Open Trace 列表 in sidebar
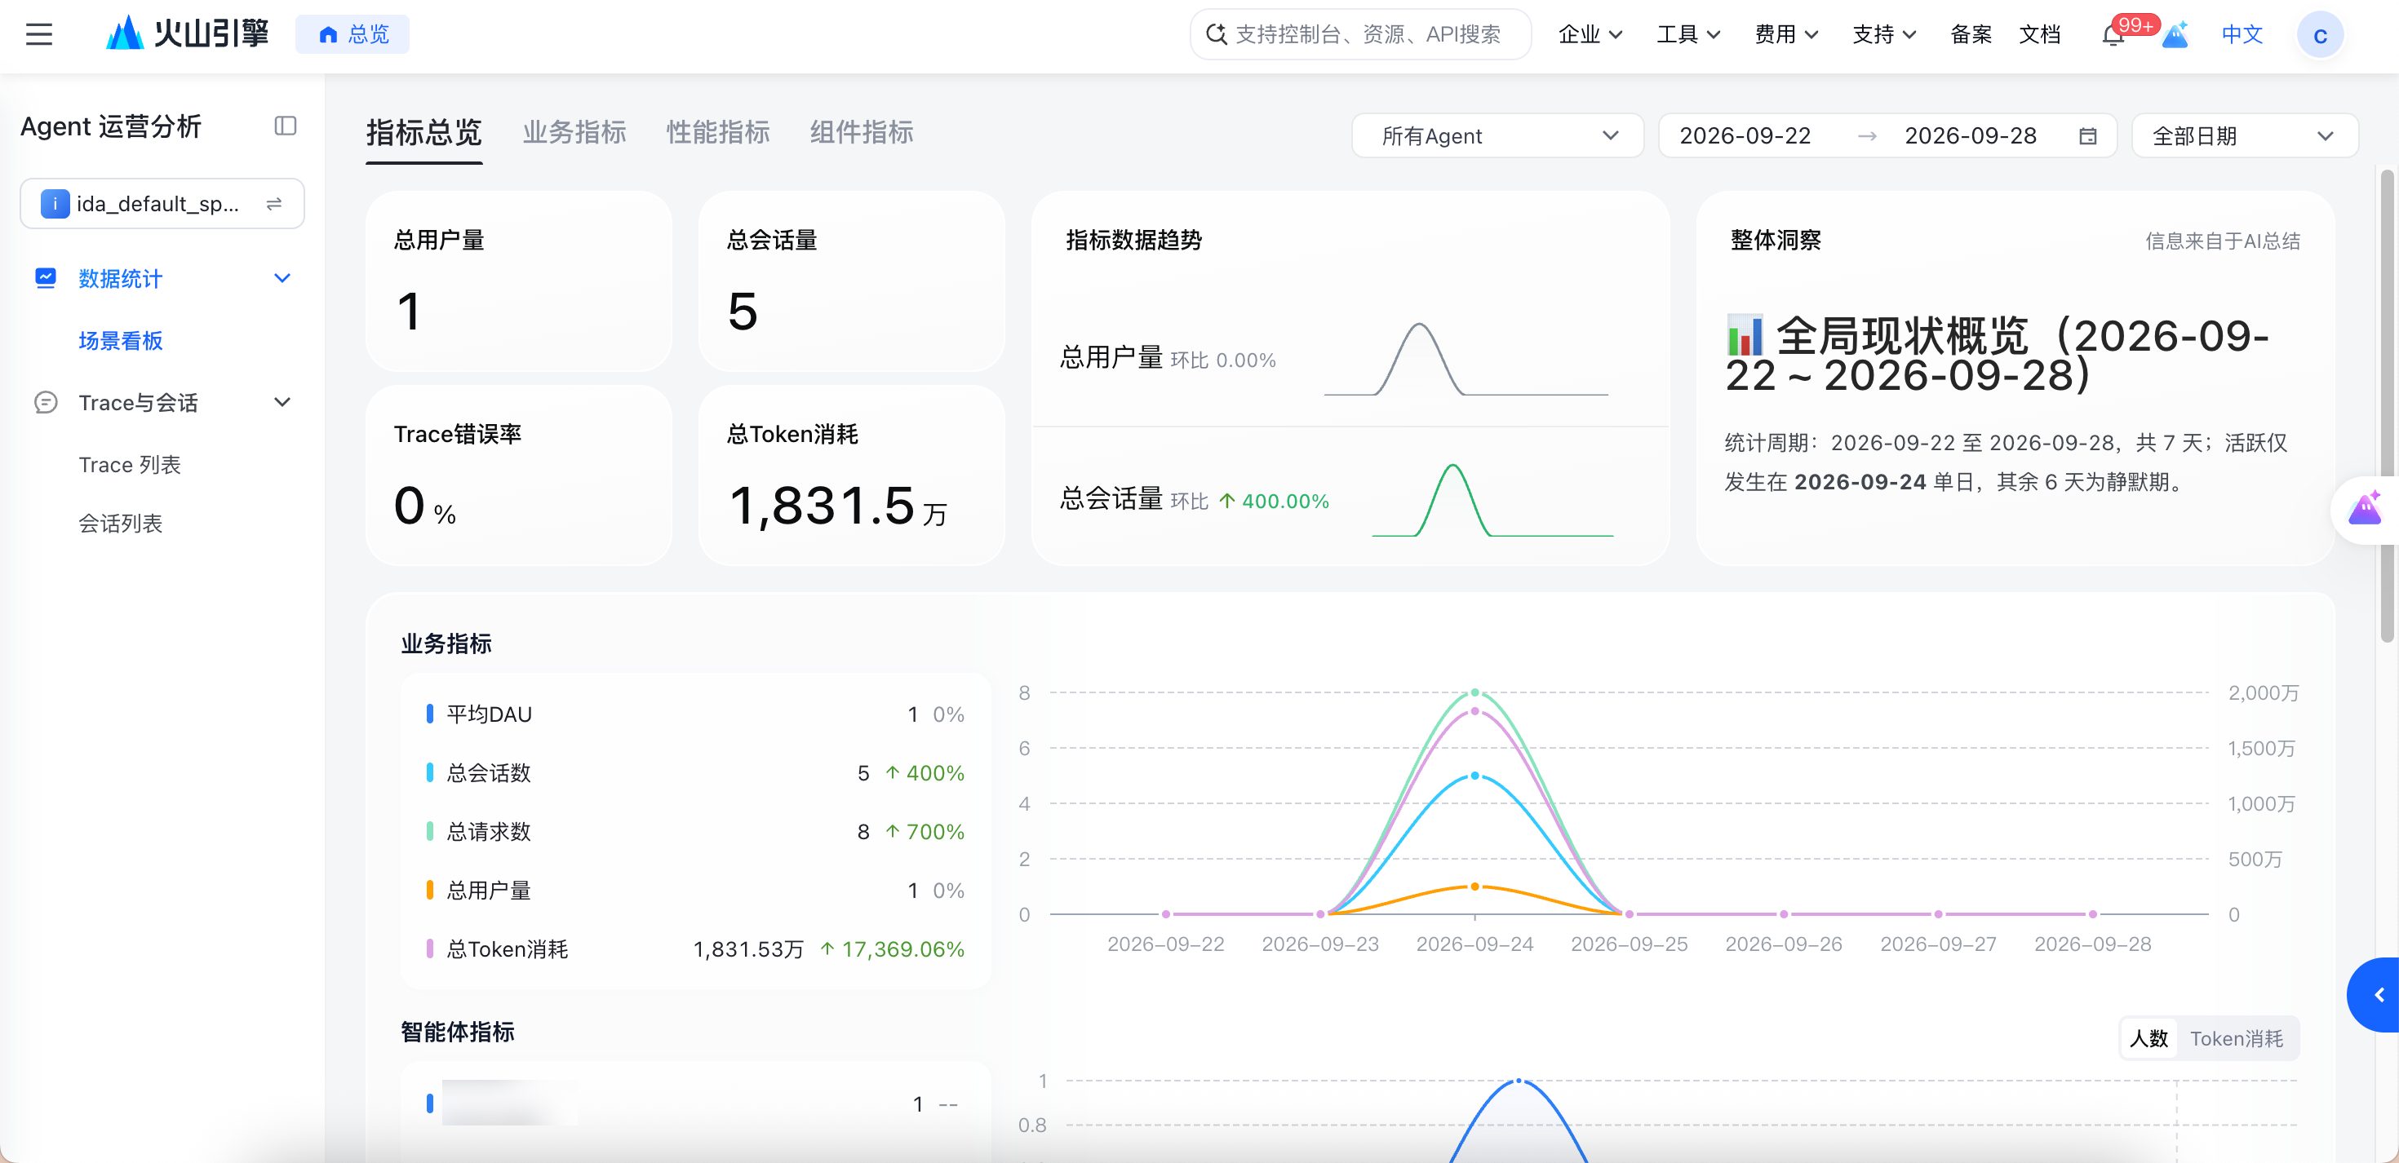The width and height of the screenshot is (2399, 1163). pyautogui.click(x=130, y=465)
